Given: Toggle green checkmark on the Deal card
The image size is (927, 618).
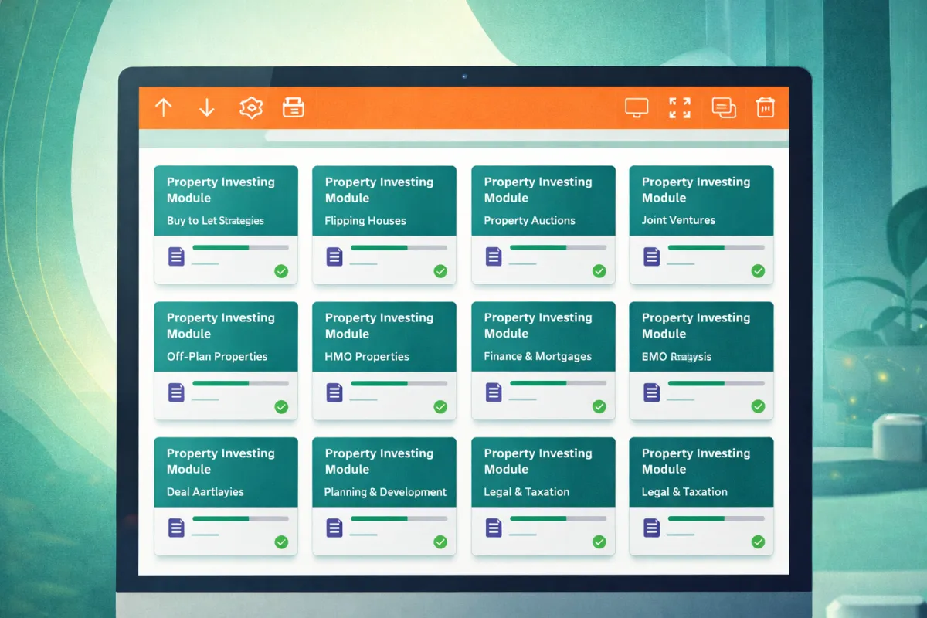Looking at the screenshot, I should coord(281,542).
